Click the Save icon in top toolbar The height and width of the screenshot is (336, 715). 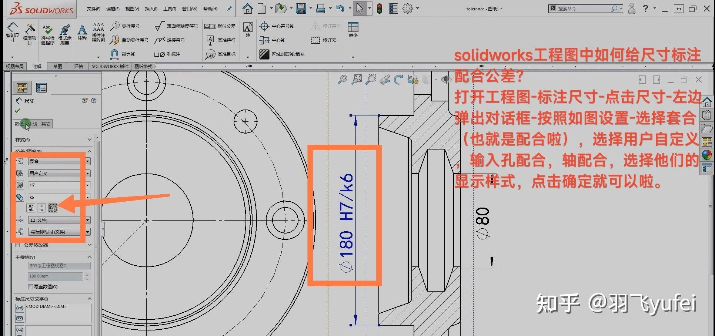click(x=301, y=9)
